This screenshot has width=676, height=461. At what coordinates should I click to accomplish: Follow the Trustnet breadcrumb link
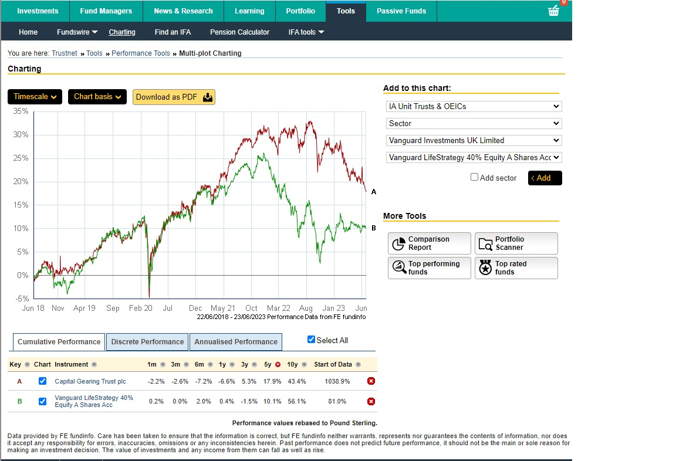pos(64,53)
